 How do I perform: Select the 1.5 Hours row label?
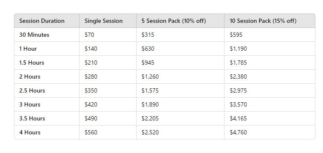pyautogui.click(x=32, y=63)
